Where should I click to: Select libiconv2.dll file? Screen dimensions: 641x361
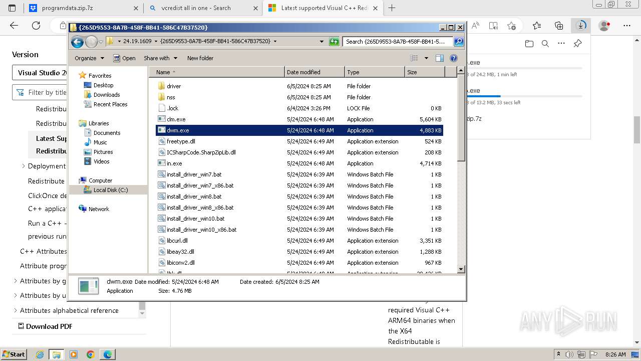tap(299, 263)
